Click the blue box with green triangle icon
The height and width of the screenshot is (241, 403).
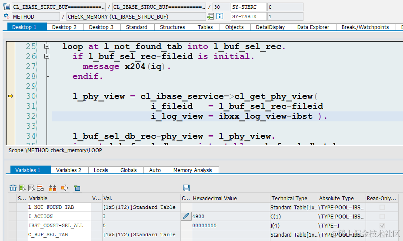click(77, 188)
